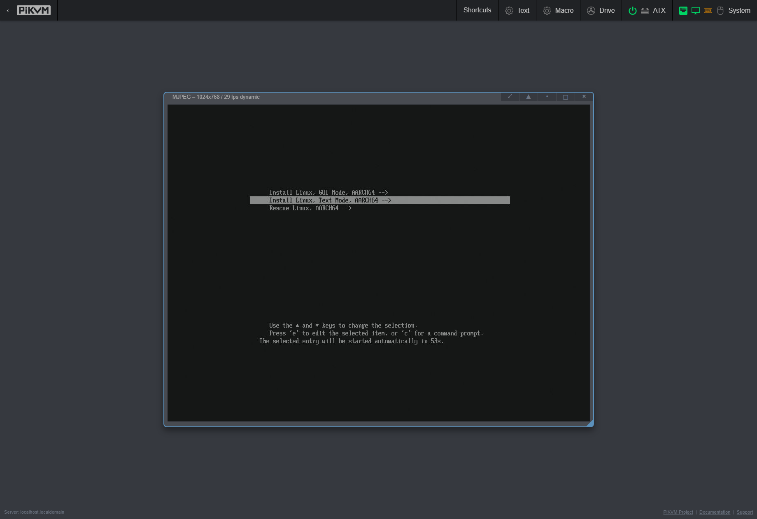Toggle full-tab stream with the diagonal arrows

(x=510, y=97)
